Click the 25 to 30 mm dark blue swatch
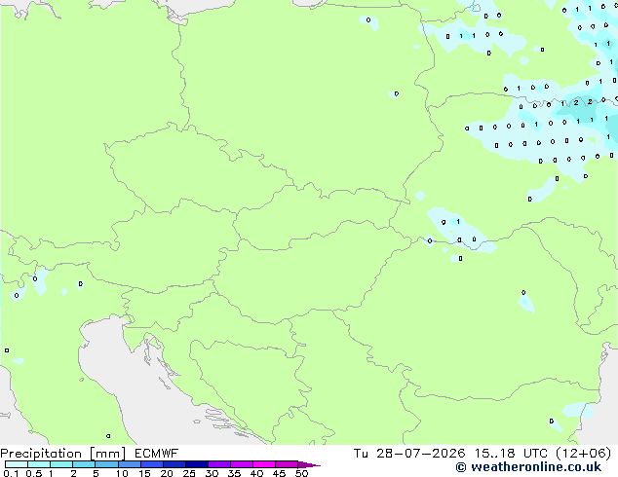Viewport: 618px width, 477px height. click(x=197, y=464)
